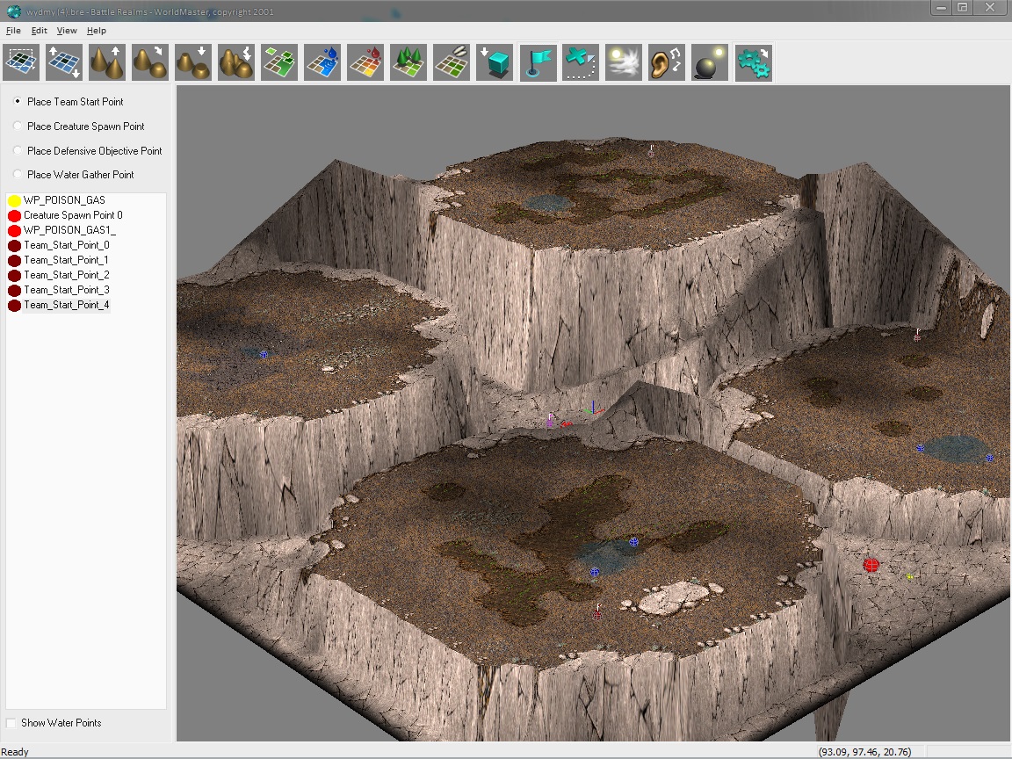Select Team_Start_Point_0 in the list
The image size is (1012, 759).
click(x=67, y=245)
